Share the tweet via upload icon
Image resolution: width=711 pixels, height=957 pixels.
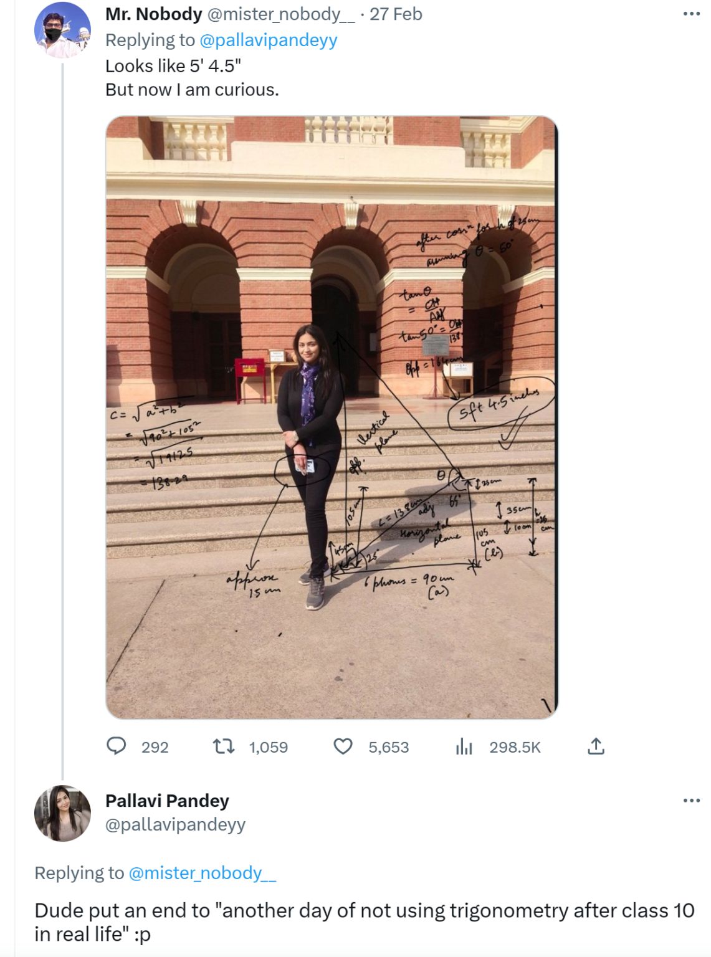(596, 746)
